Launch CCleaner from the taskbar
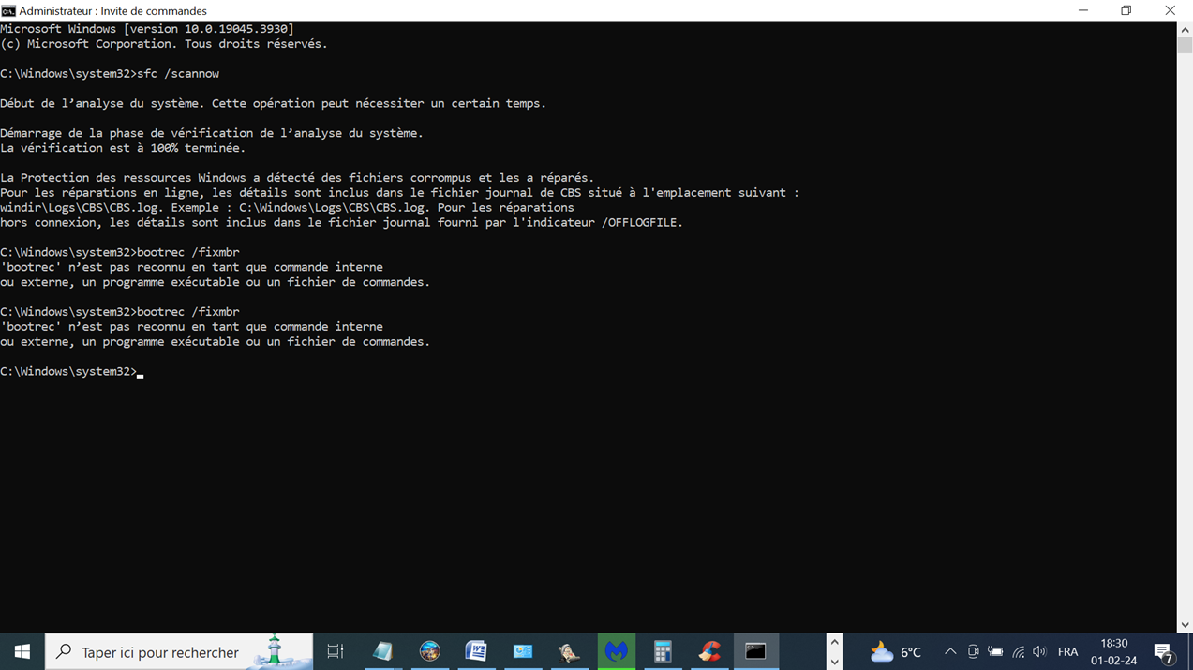 [709, 651]
